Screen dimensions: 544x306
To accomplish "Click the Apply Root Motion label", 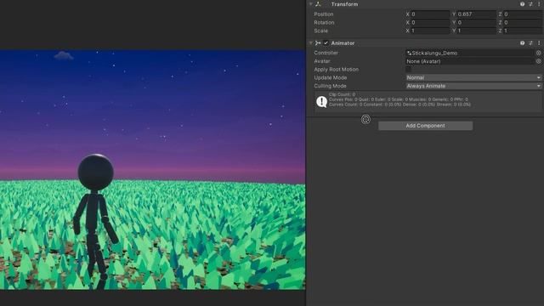I will 337,70.
